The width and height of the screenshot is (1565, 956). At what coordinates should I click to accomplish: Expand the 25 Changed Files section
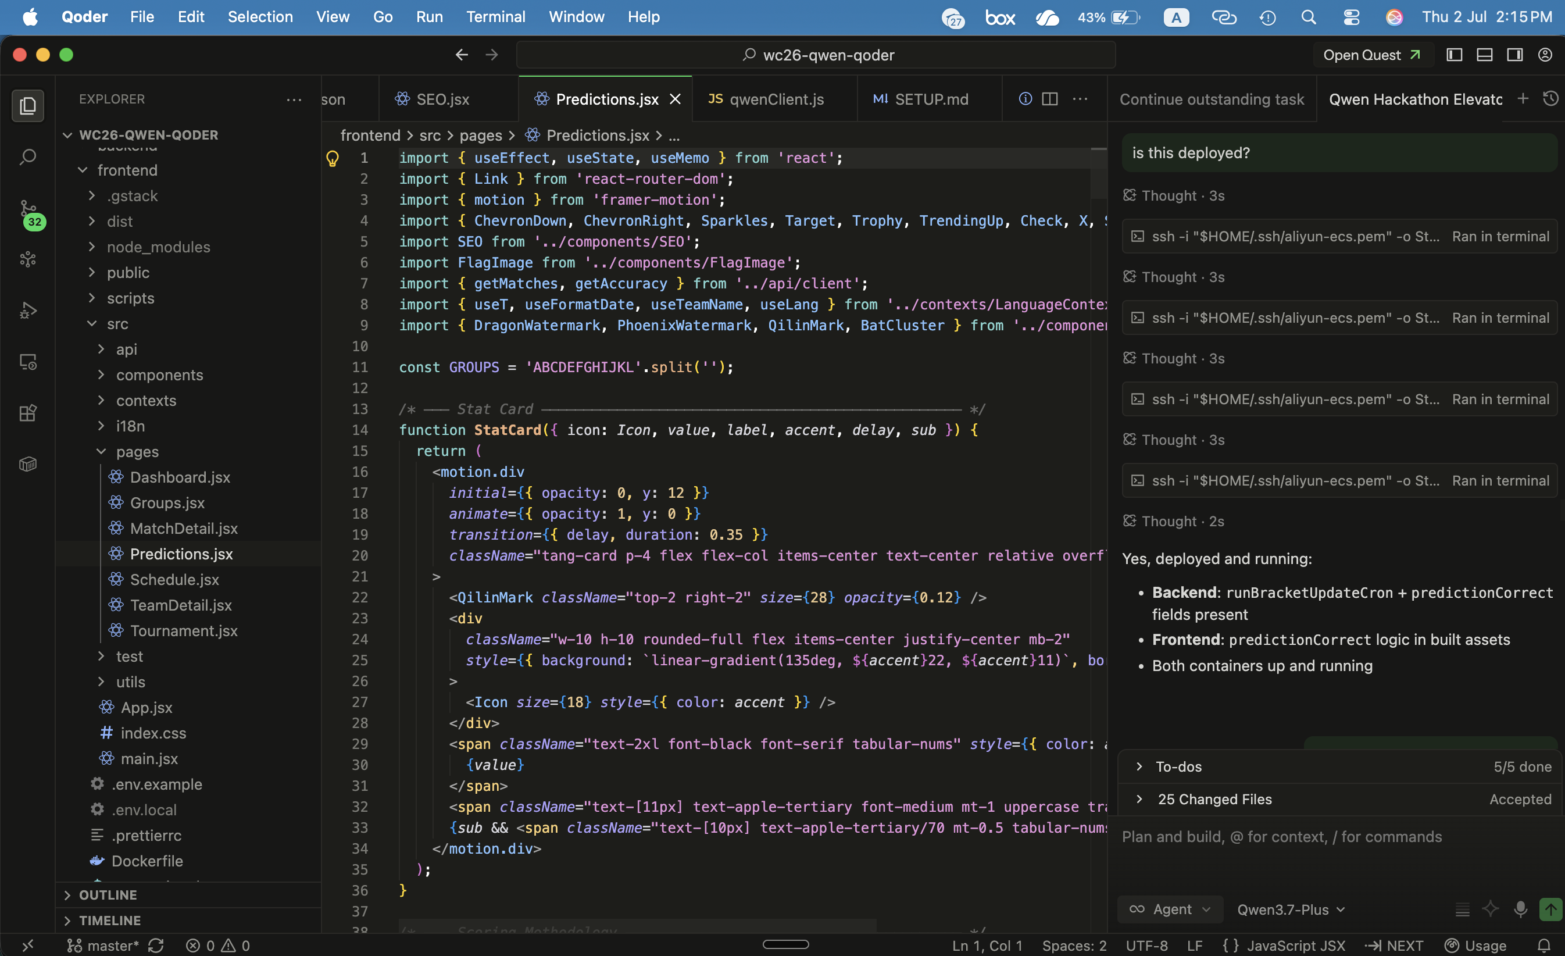[x=1340, y=799]
